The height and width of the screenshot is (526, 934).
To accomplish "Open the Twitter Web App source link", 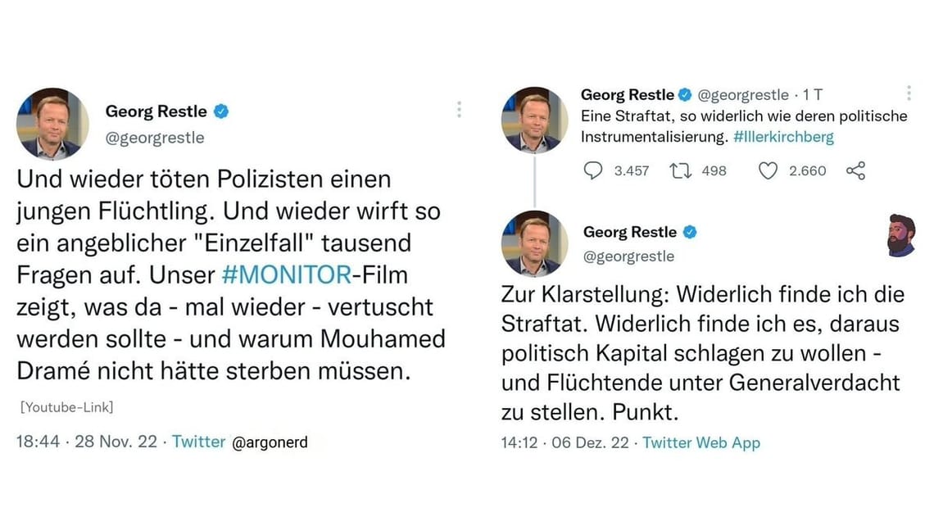I will pos(700,442).
